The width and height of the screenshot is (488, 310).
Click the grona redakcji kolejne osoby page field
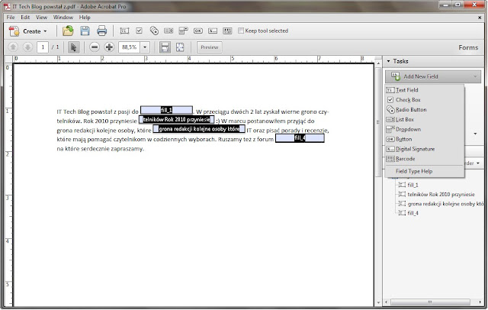(x=199, y=129)
